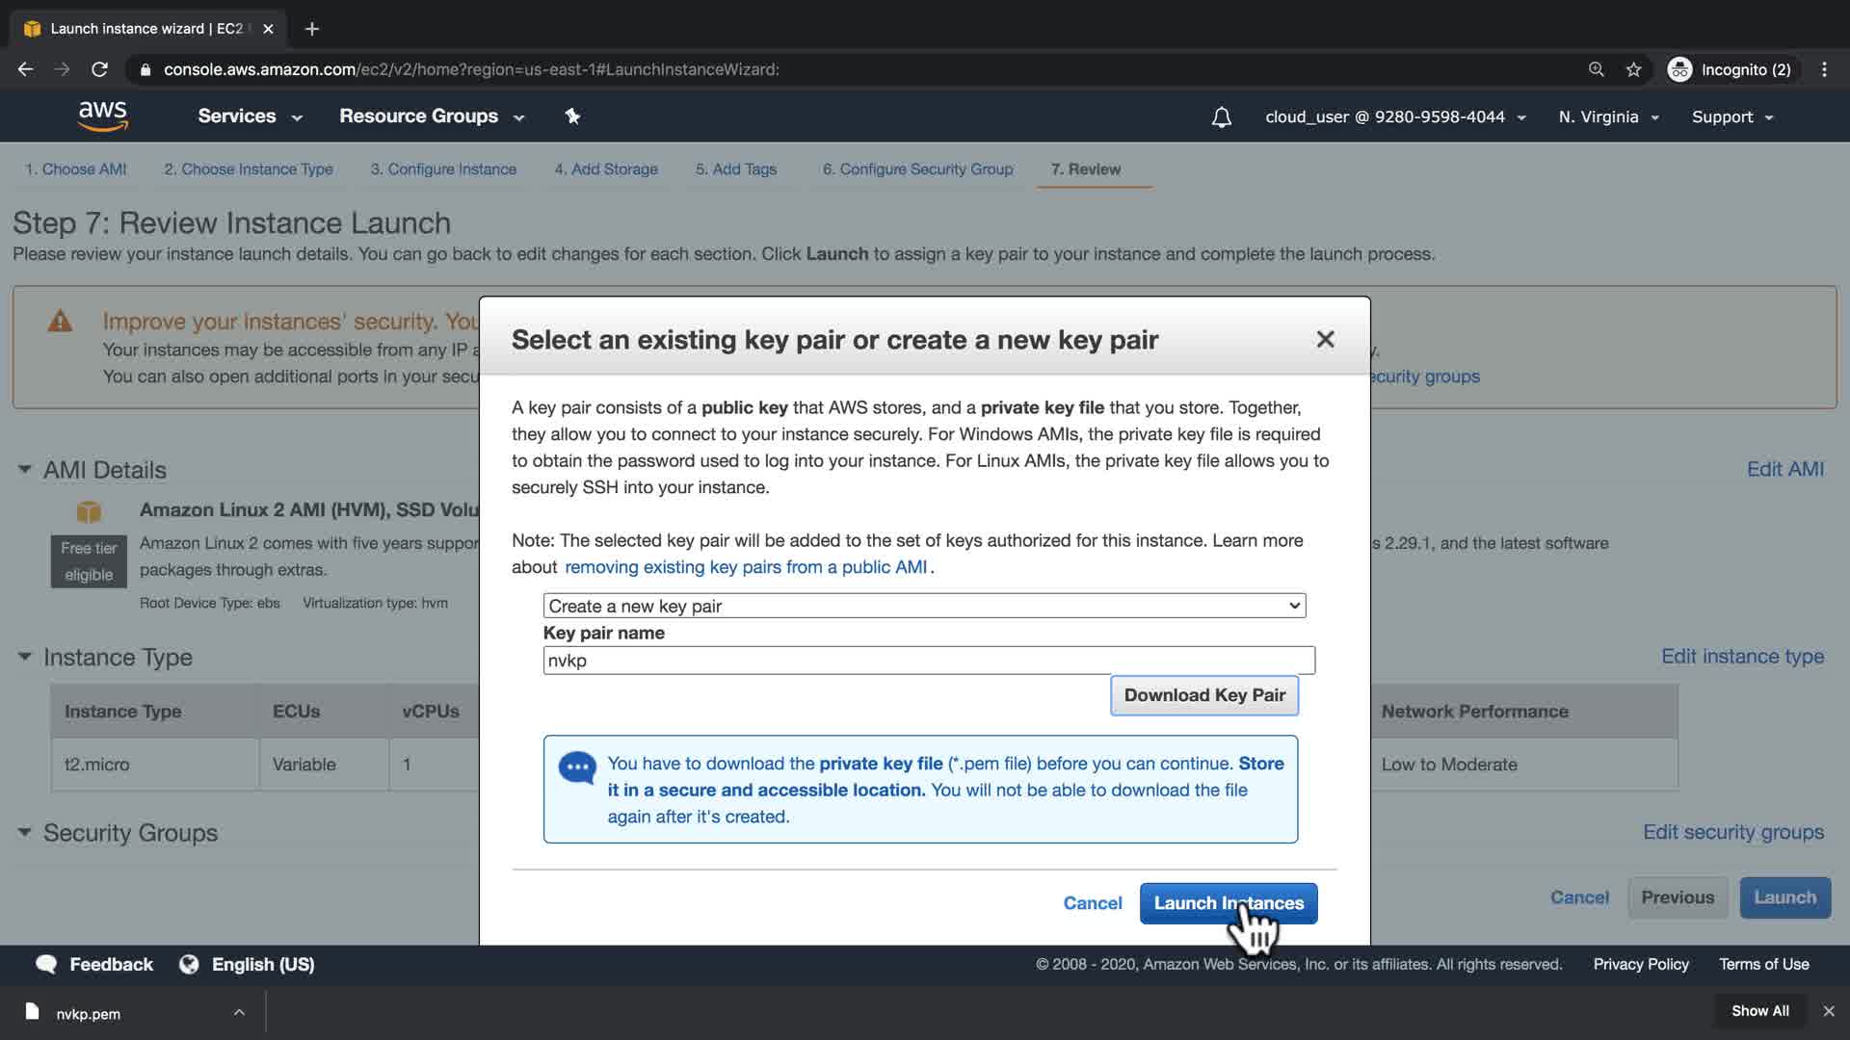Open the notifications bell icon
Viewport: 1850px width, 1040px height.
click(1221, 117)
